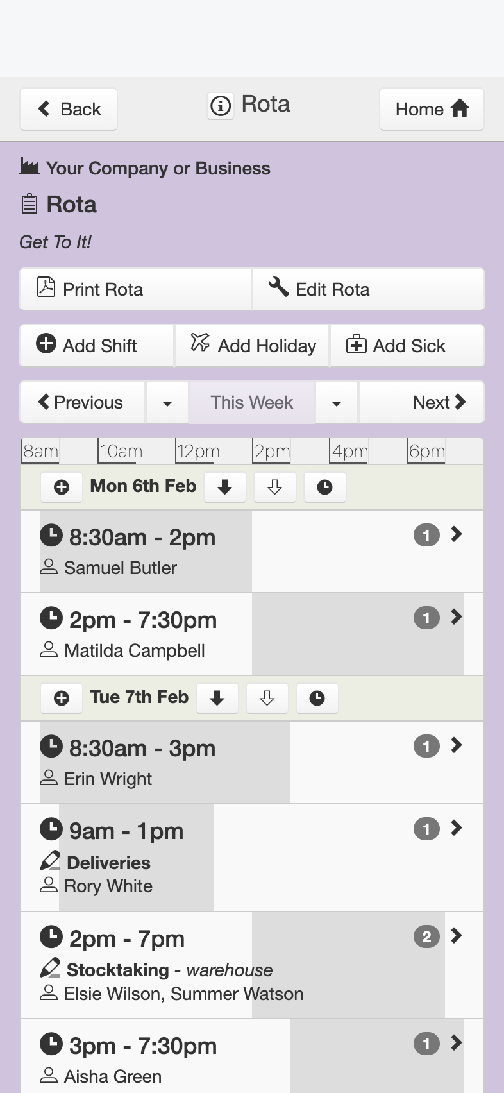Click the Back button
The width and height of the screenshot is (504, 1093).
pos(69,109)
